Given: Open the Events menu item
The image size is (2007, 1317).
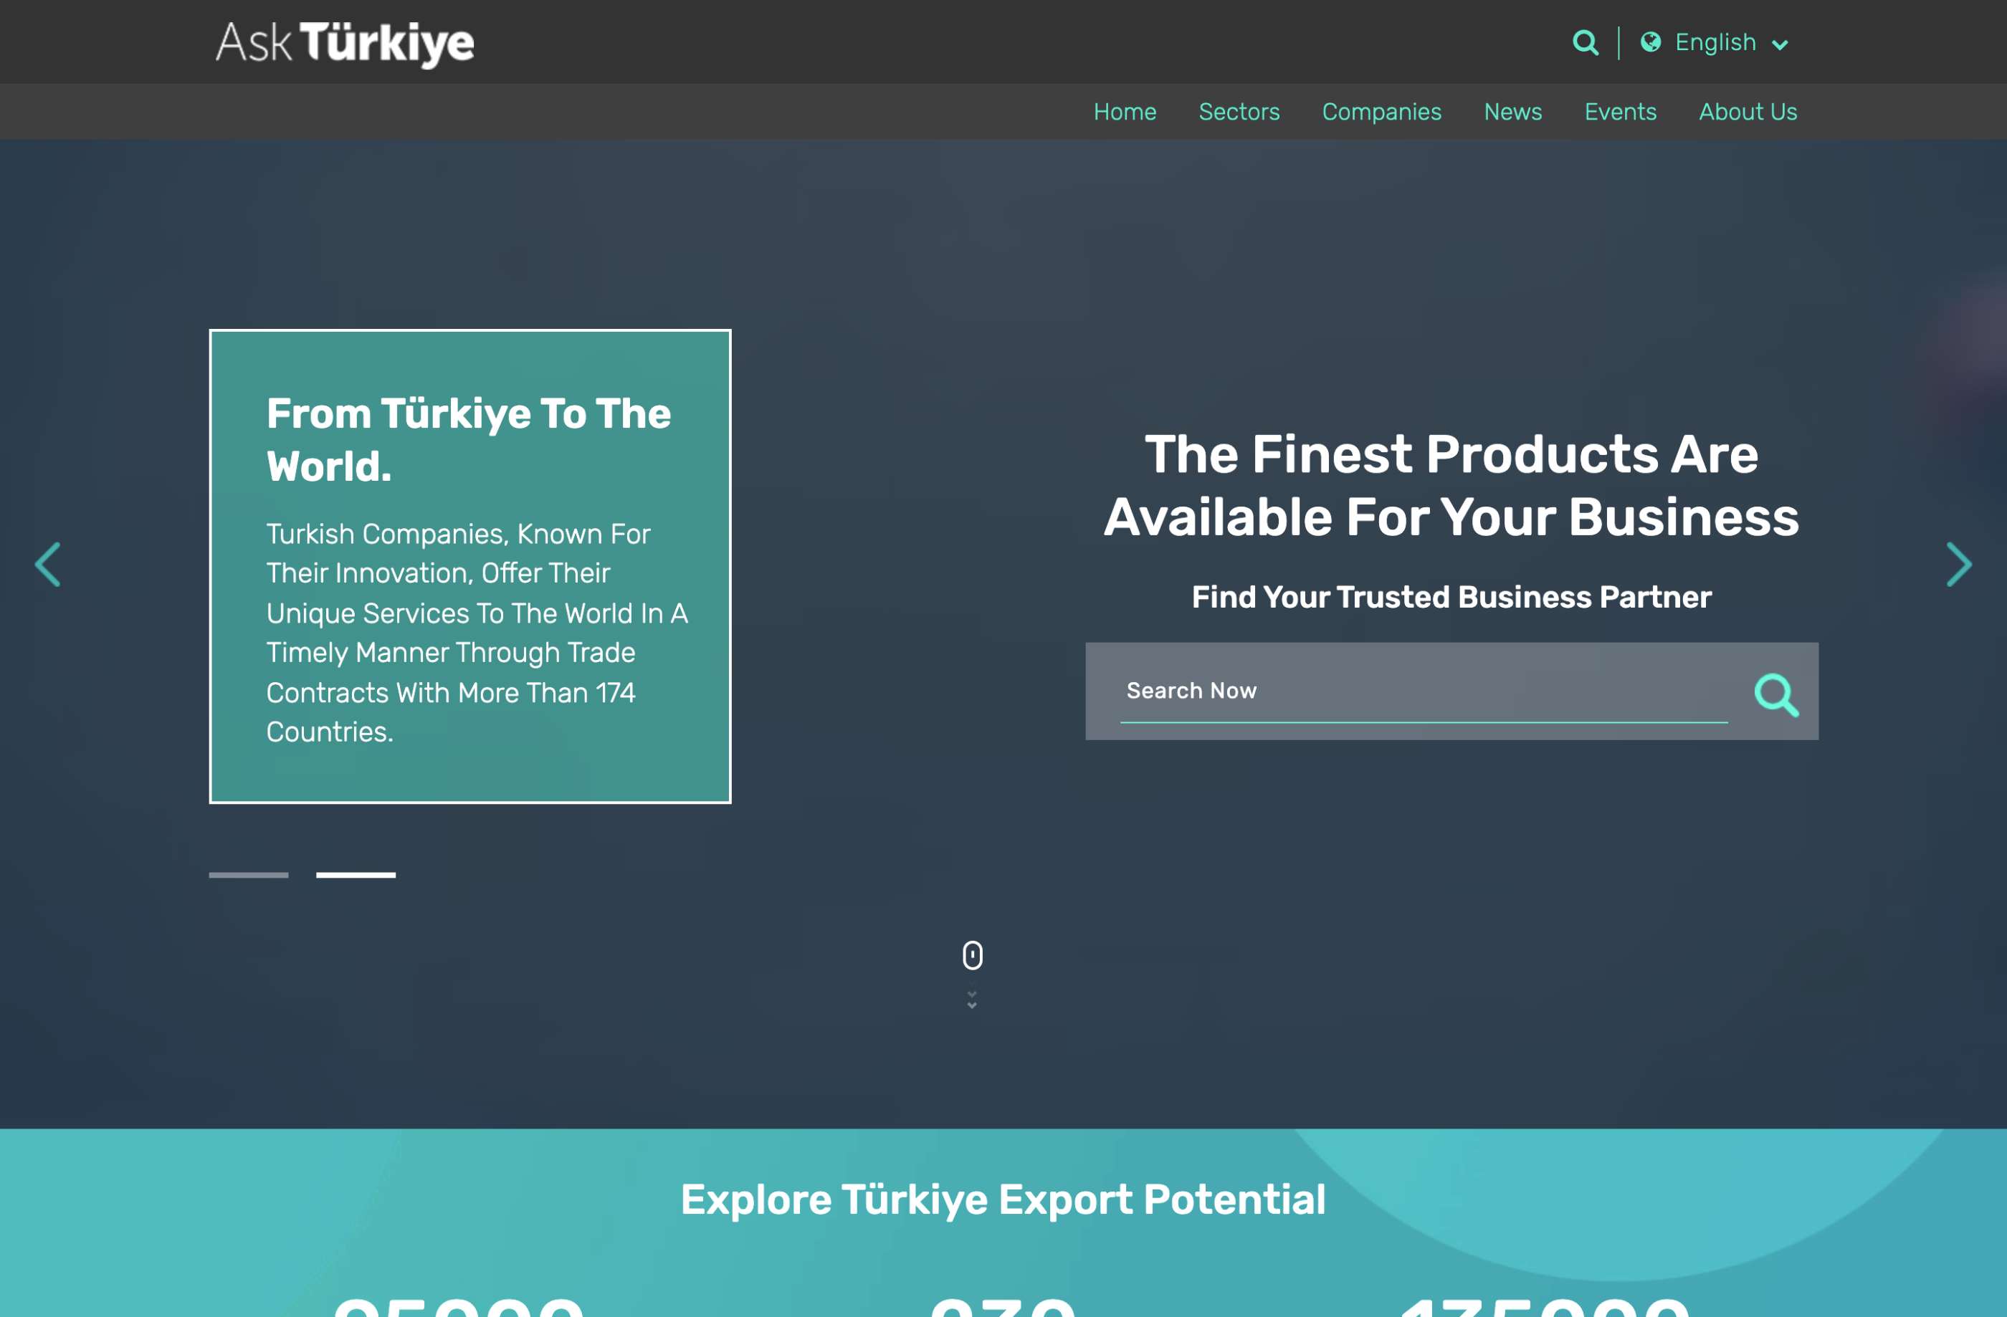Looking at the screenshot, I should coord(1620,112).
